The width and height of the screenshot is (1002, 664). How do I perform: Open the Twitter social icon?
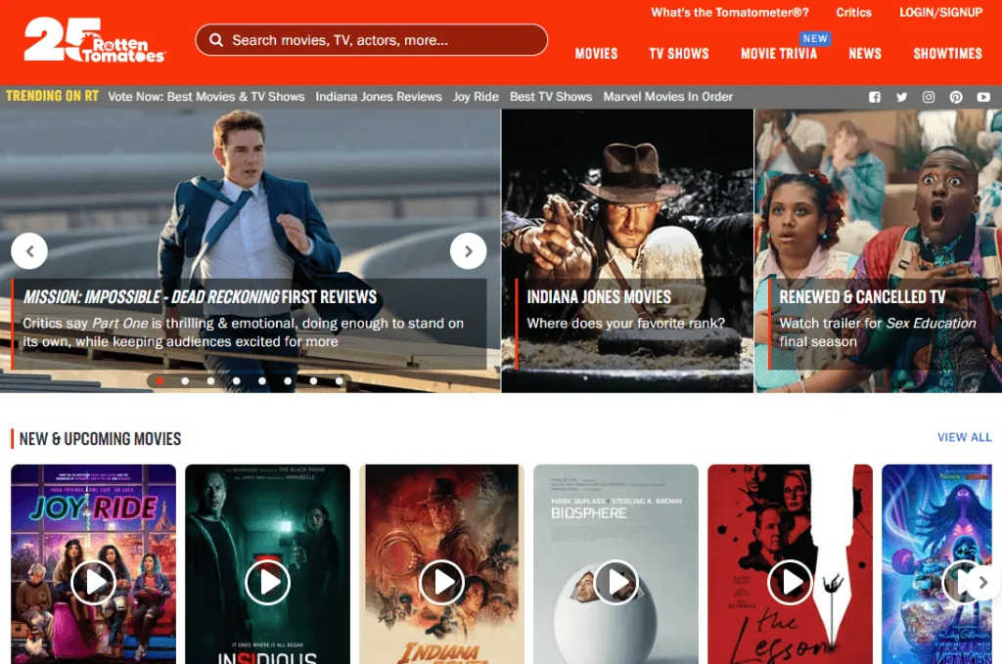901,97
